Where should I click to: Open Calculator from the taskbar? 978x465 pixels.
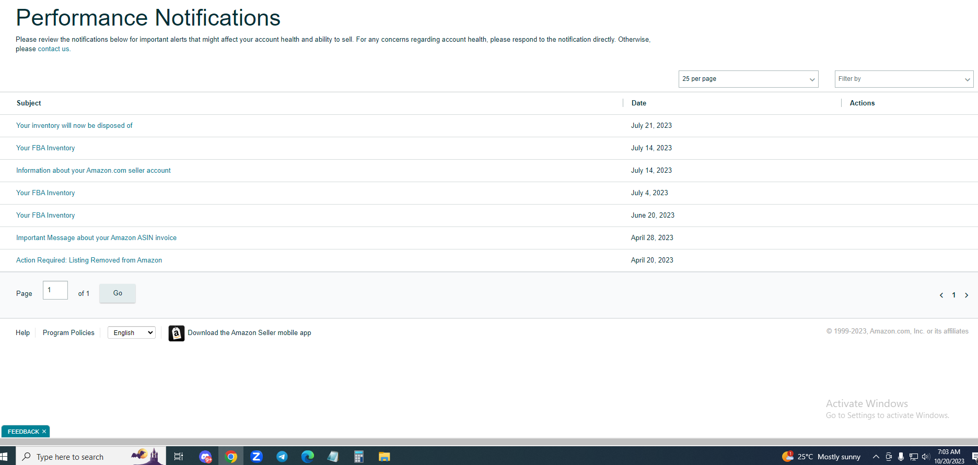click(x=359, y=457)
